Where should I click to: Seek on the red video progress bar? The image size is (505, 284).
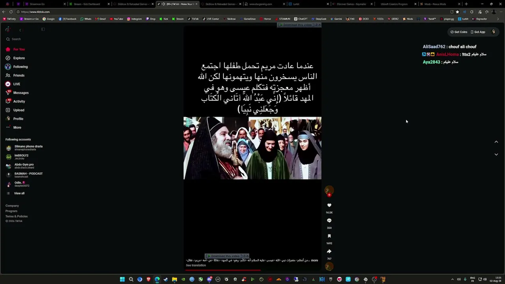tap(223, 270)
